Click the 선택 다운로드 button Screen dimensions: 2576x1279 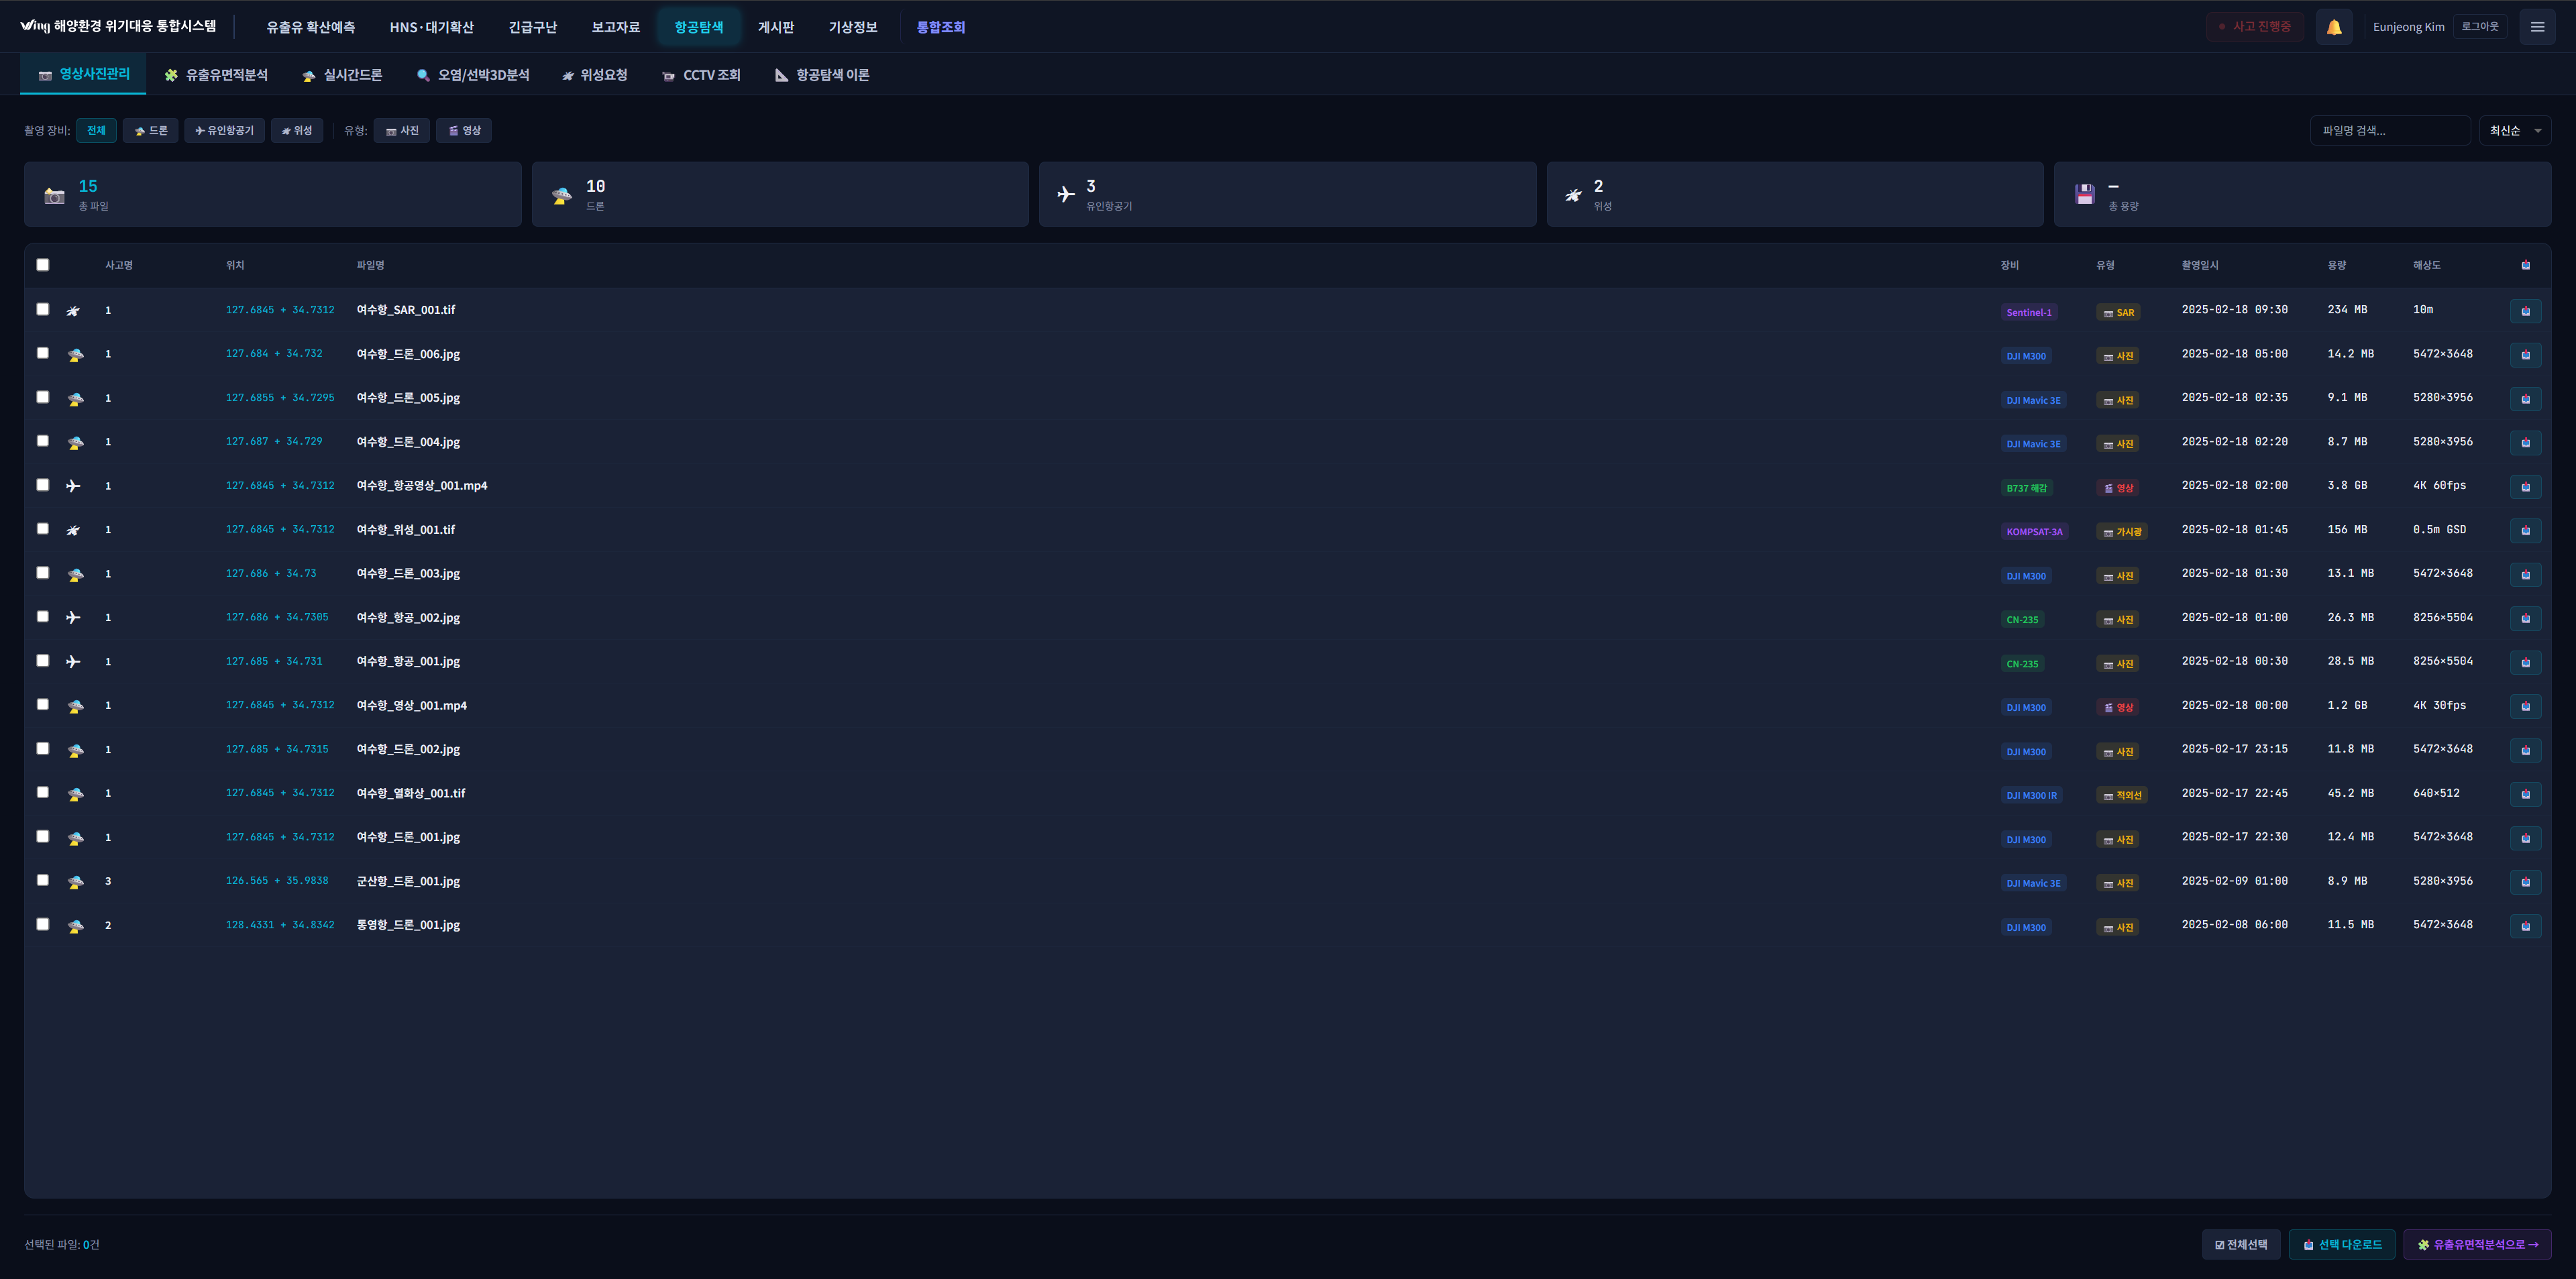click(x=2341, y=1244)
